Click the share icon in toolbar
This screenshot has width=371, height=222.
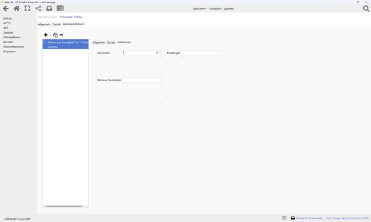tap(38, 8)
